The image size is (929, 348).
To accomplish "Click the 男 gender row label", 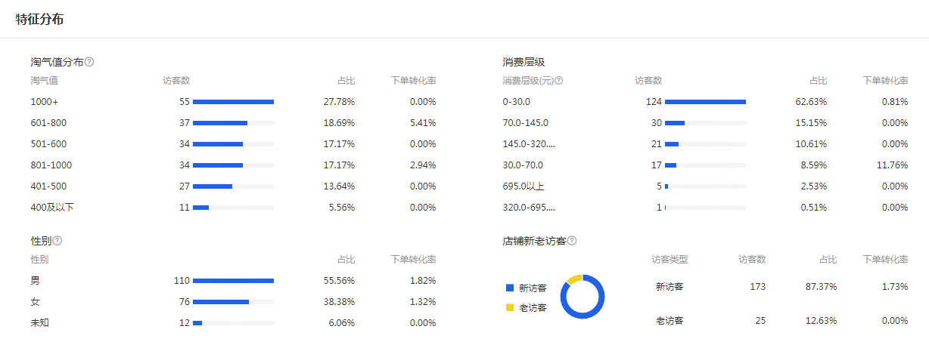I will [35, 280].
